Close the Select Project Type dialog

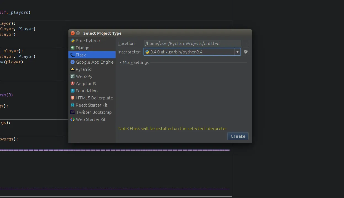tap(73, 33)
